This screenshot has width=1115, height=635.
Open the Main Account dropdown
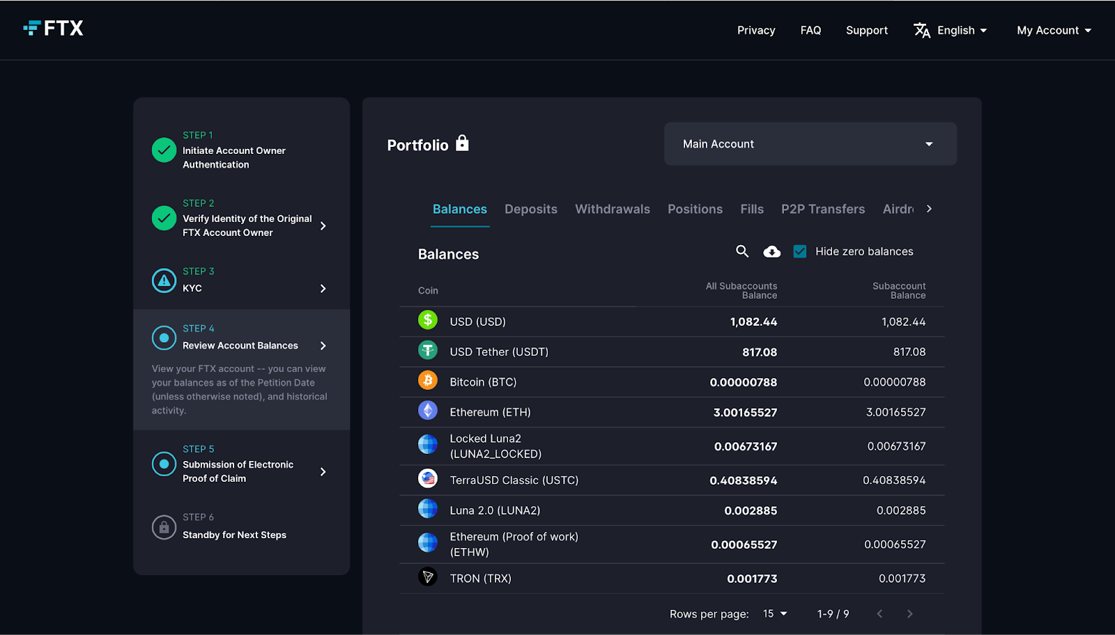tap(810, 144)
